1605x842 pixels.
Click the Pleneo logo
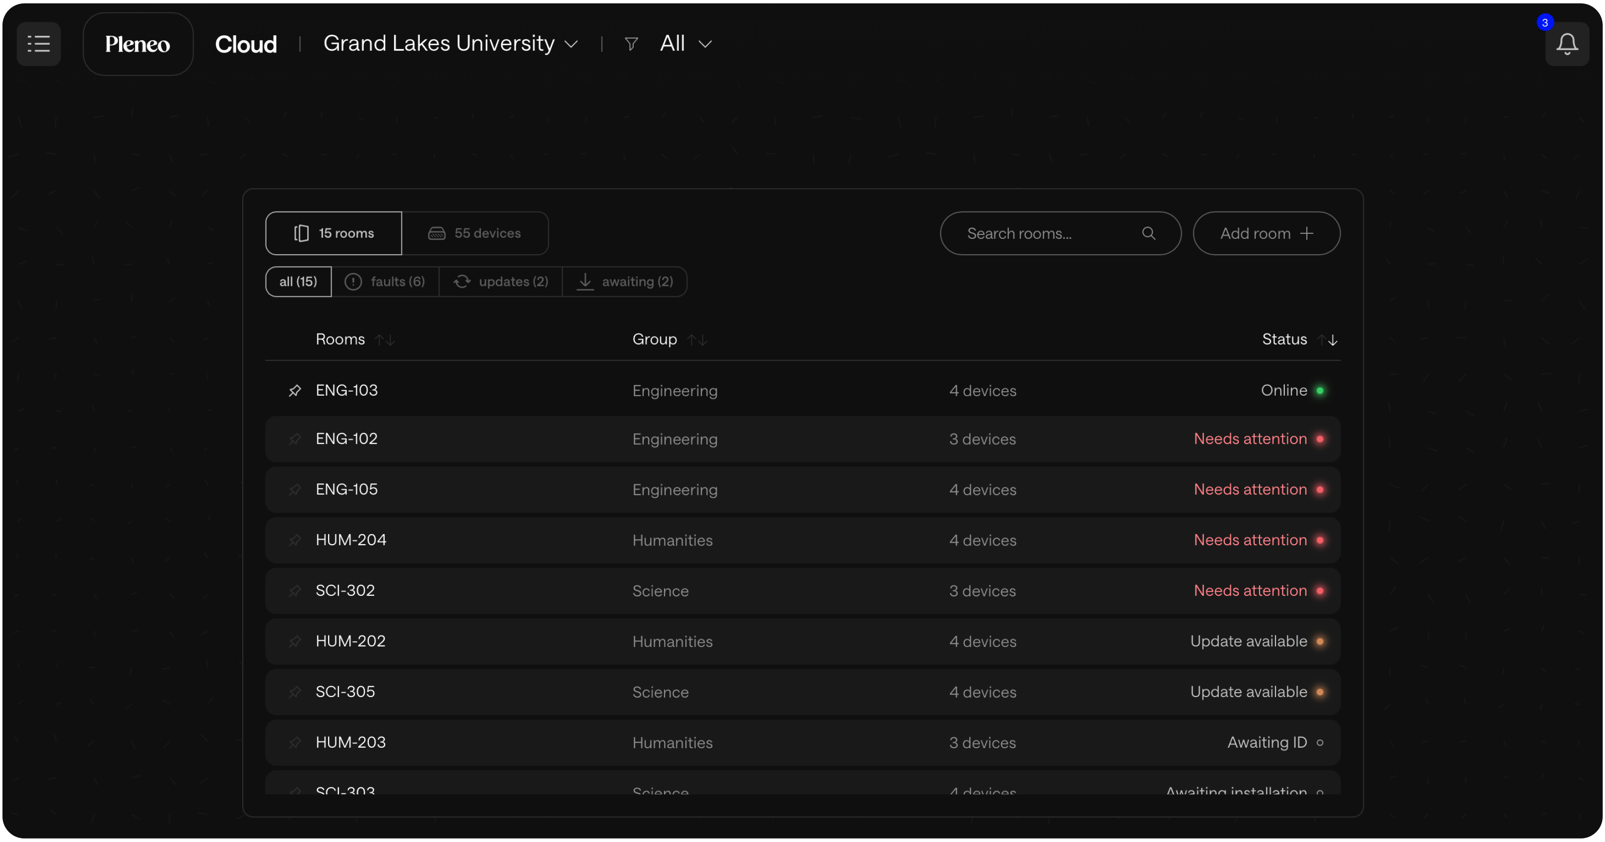(x=137, y=44)
